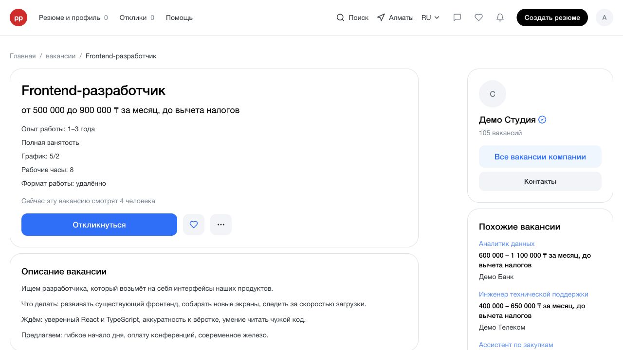Open more actions three-dots button
Image resolution: width=623 pixels, height=350 pixels.
[x=221, y=225]
